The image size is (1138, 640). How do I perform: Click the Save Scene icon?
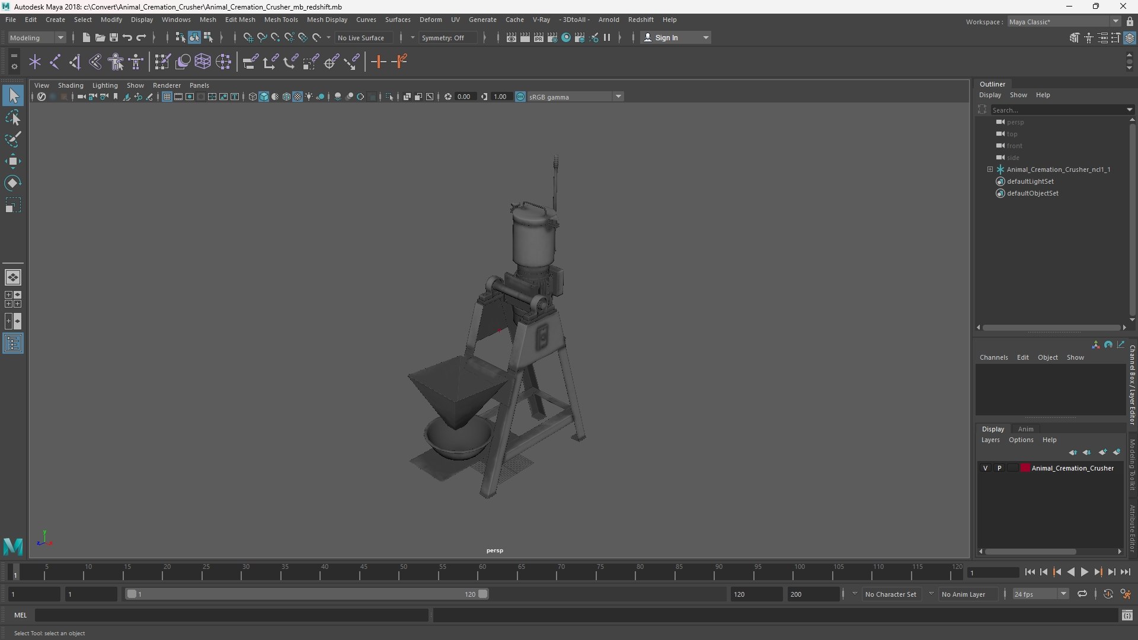[x=113, y=37]
